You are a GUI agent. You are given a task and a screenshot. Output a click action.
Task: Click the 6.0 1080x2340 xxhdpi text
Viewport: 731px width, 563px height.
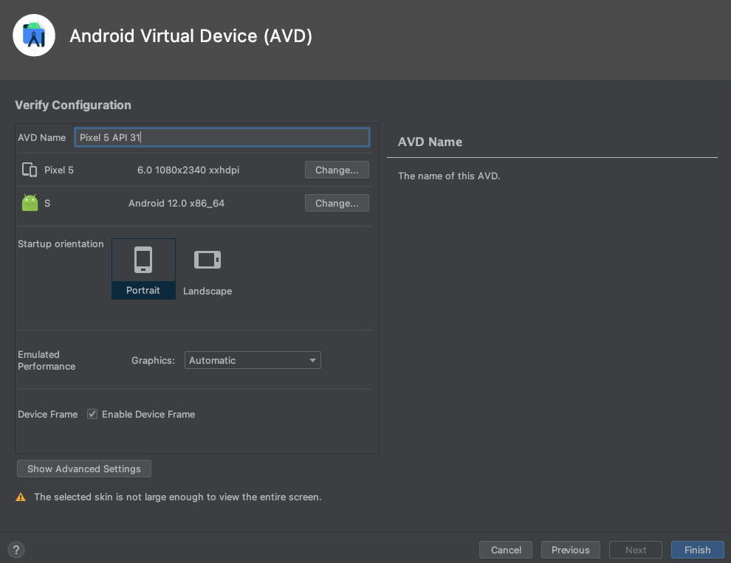(x=188, y=170)
